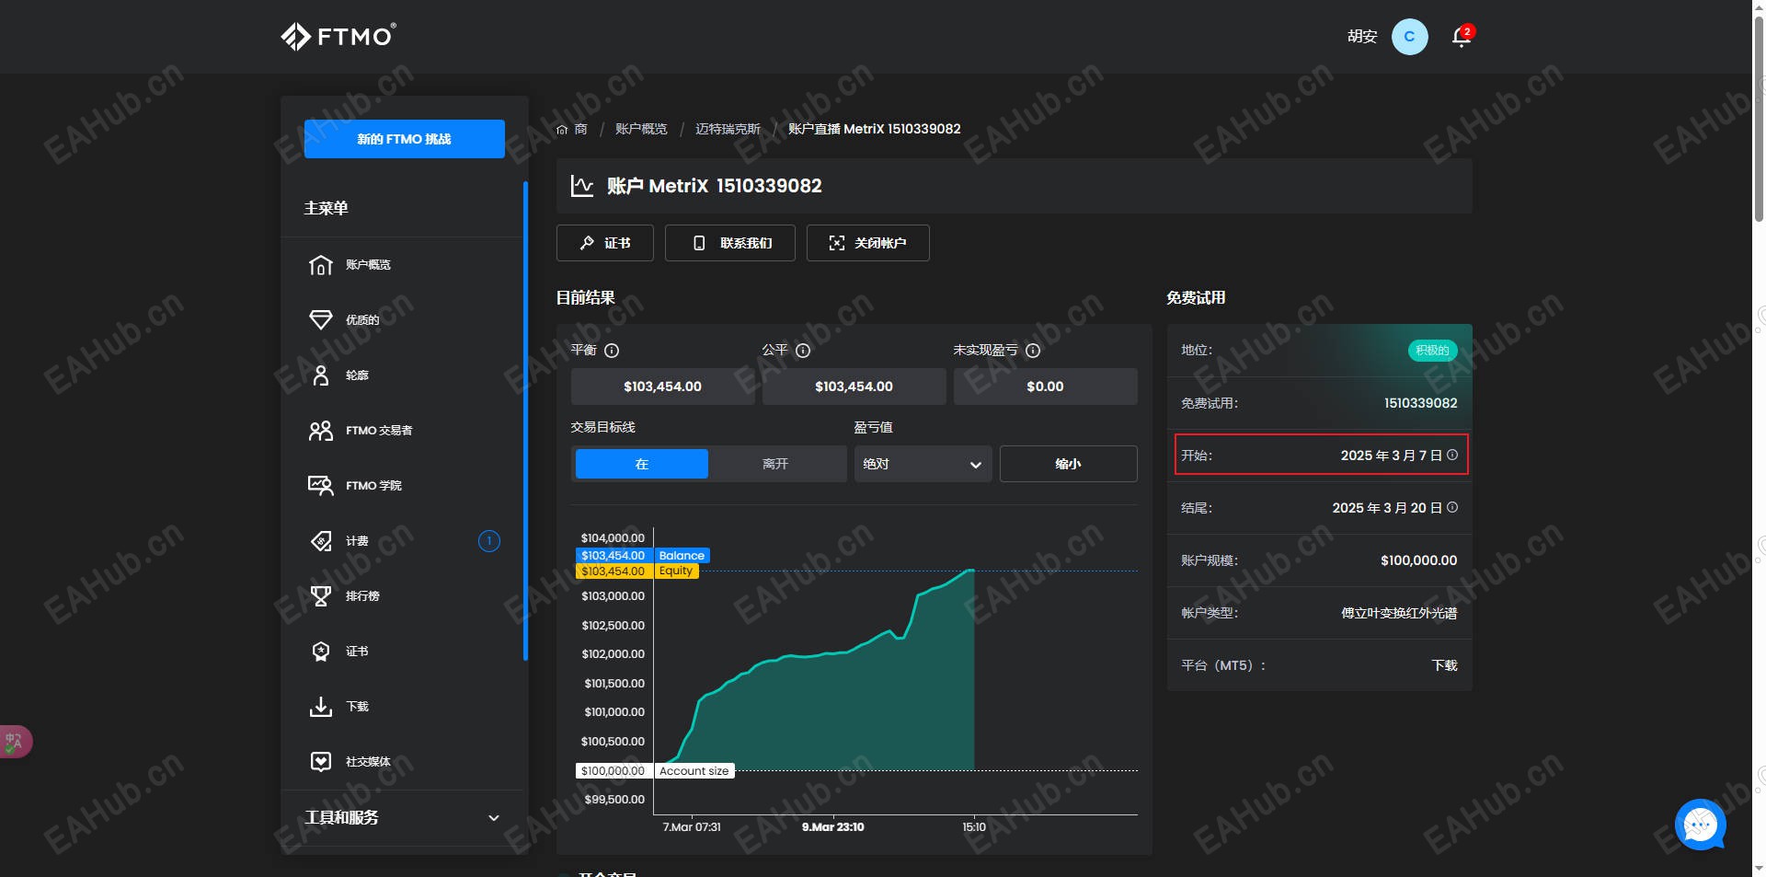Open the 胡安 user menu
The width and height of the screenshot is (1766, 877).
coord(1362,37)
